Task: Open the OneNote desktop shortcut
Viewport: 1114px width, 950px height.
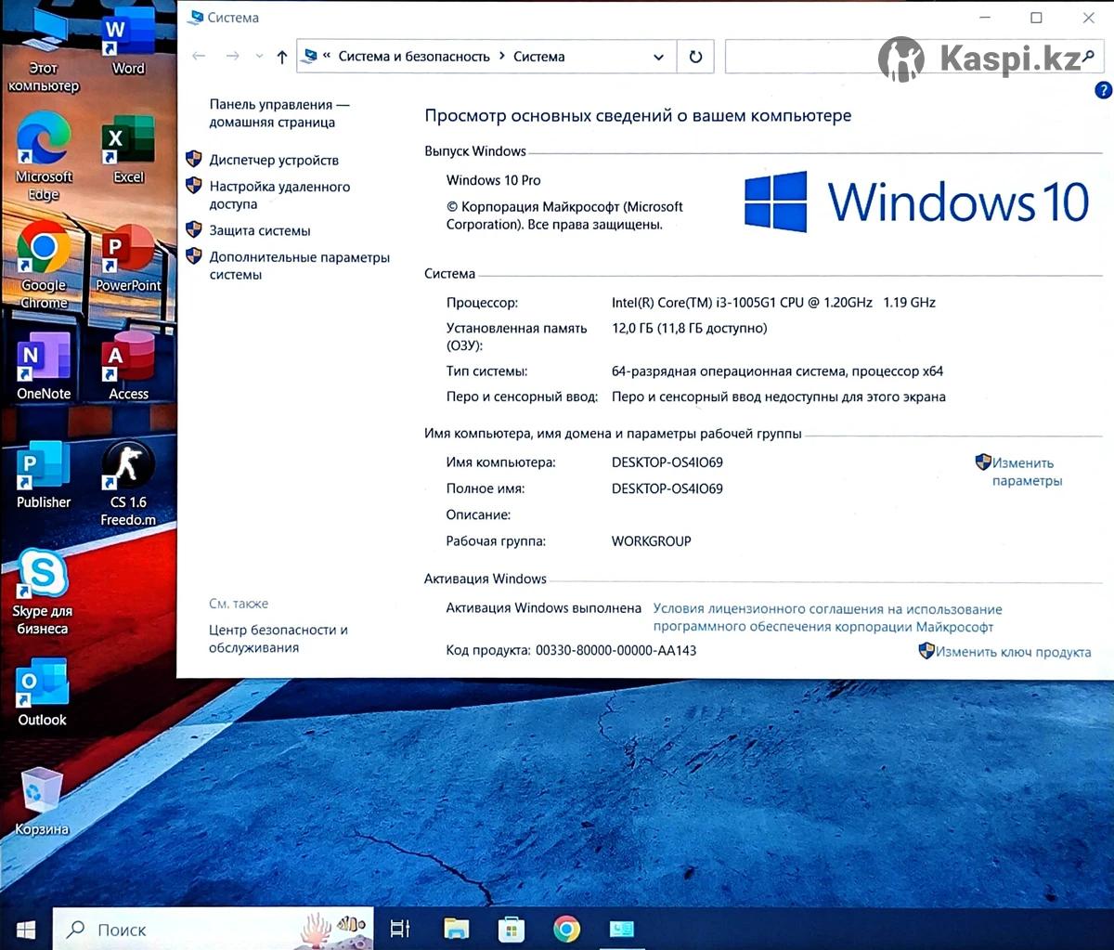Action: coord(44,367)
